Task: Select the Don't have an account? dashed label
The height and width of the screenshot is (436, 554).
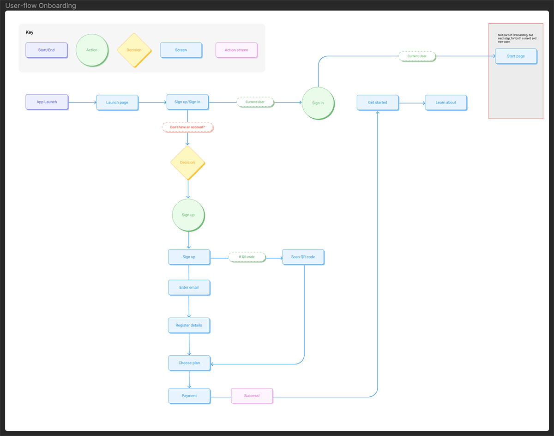Action: pos(187,127)
